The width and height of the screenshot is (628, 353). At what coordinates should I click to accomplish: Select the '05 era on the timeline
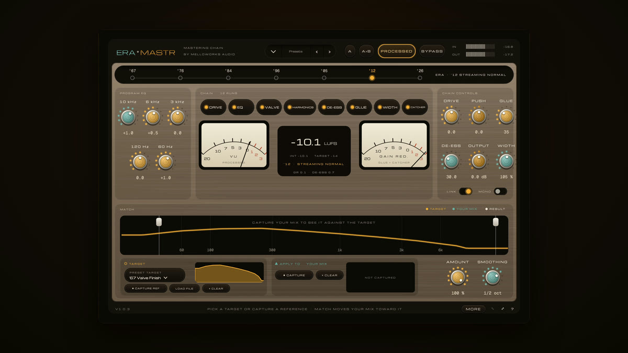(324, 77)
